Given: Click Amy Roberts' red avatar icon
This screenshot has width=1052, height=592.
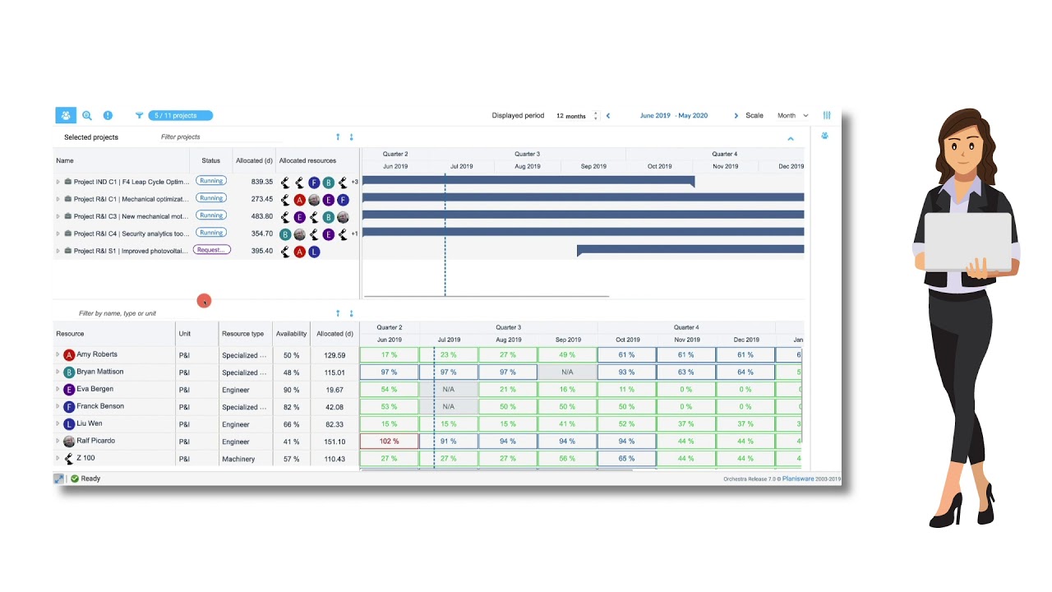Looking at the screenshot, I should pyautogui.click(x=69, y=355).
